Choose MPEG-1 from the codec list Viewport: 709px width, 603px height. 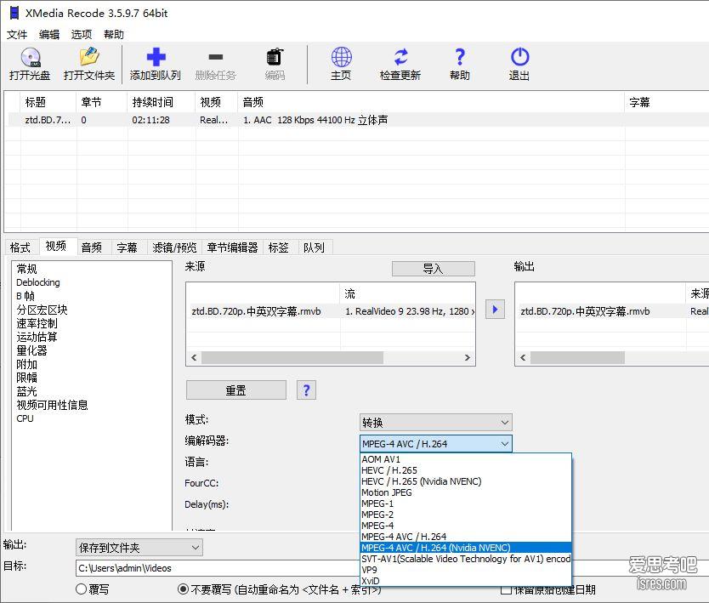tap(466, 503)
